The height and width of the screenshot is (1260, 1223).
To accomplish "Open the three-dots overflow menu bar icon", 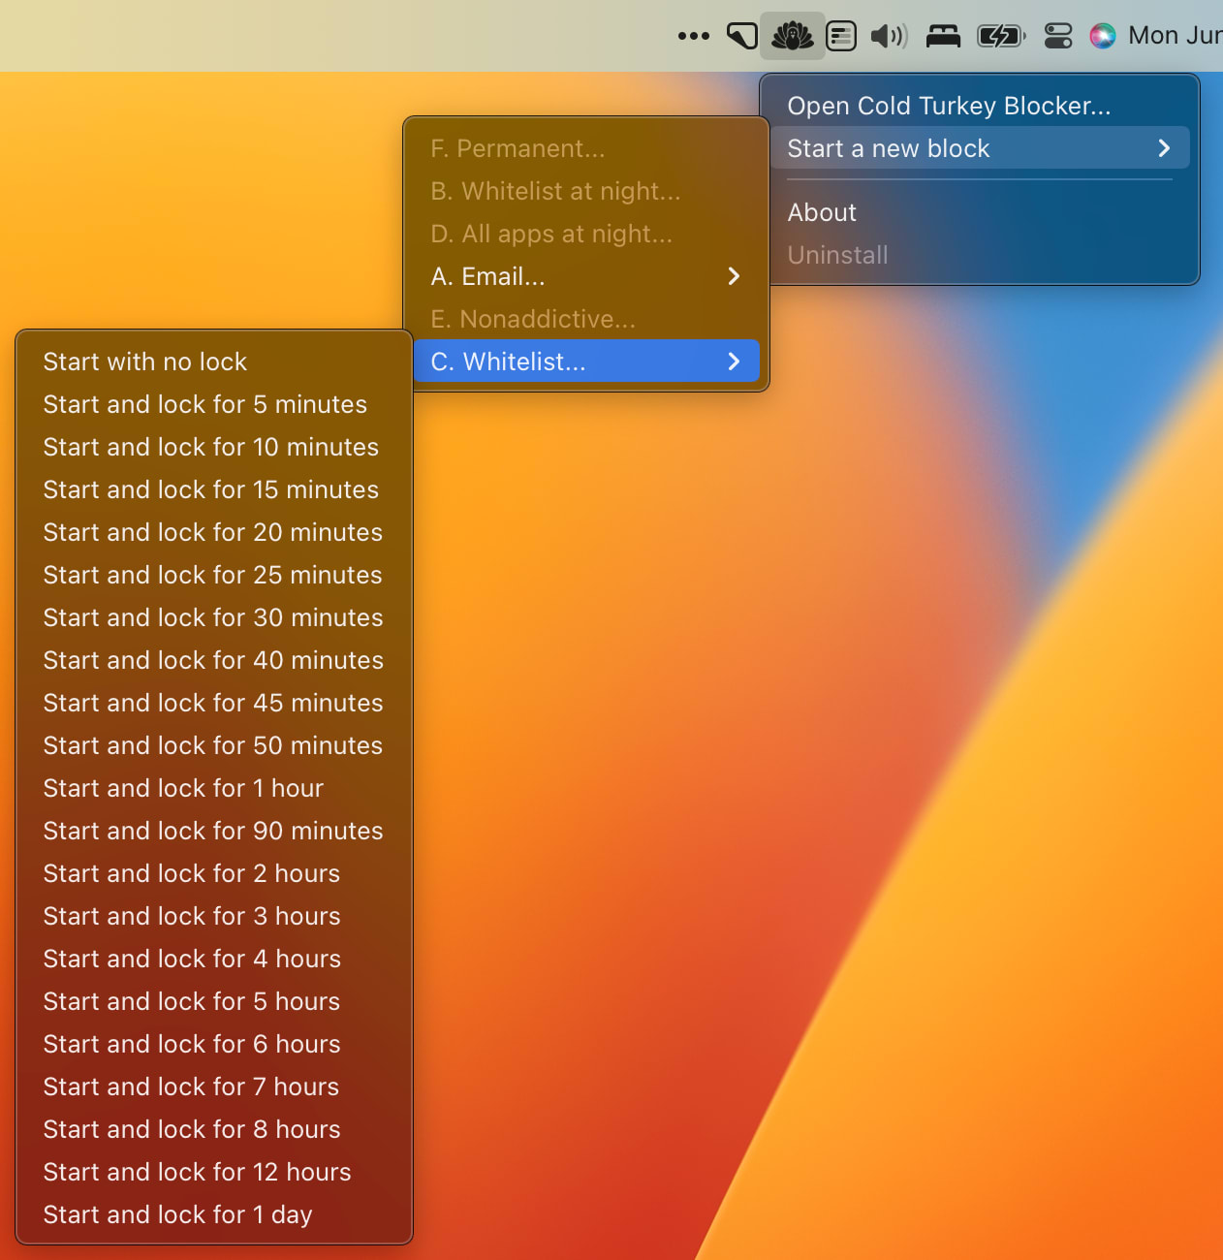I will click(x=694, y=36).
